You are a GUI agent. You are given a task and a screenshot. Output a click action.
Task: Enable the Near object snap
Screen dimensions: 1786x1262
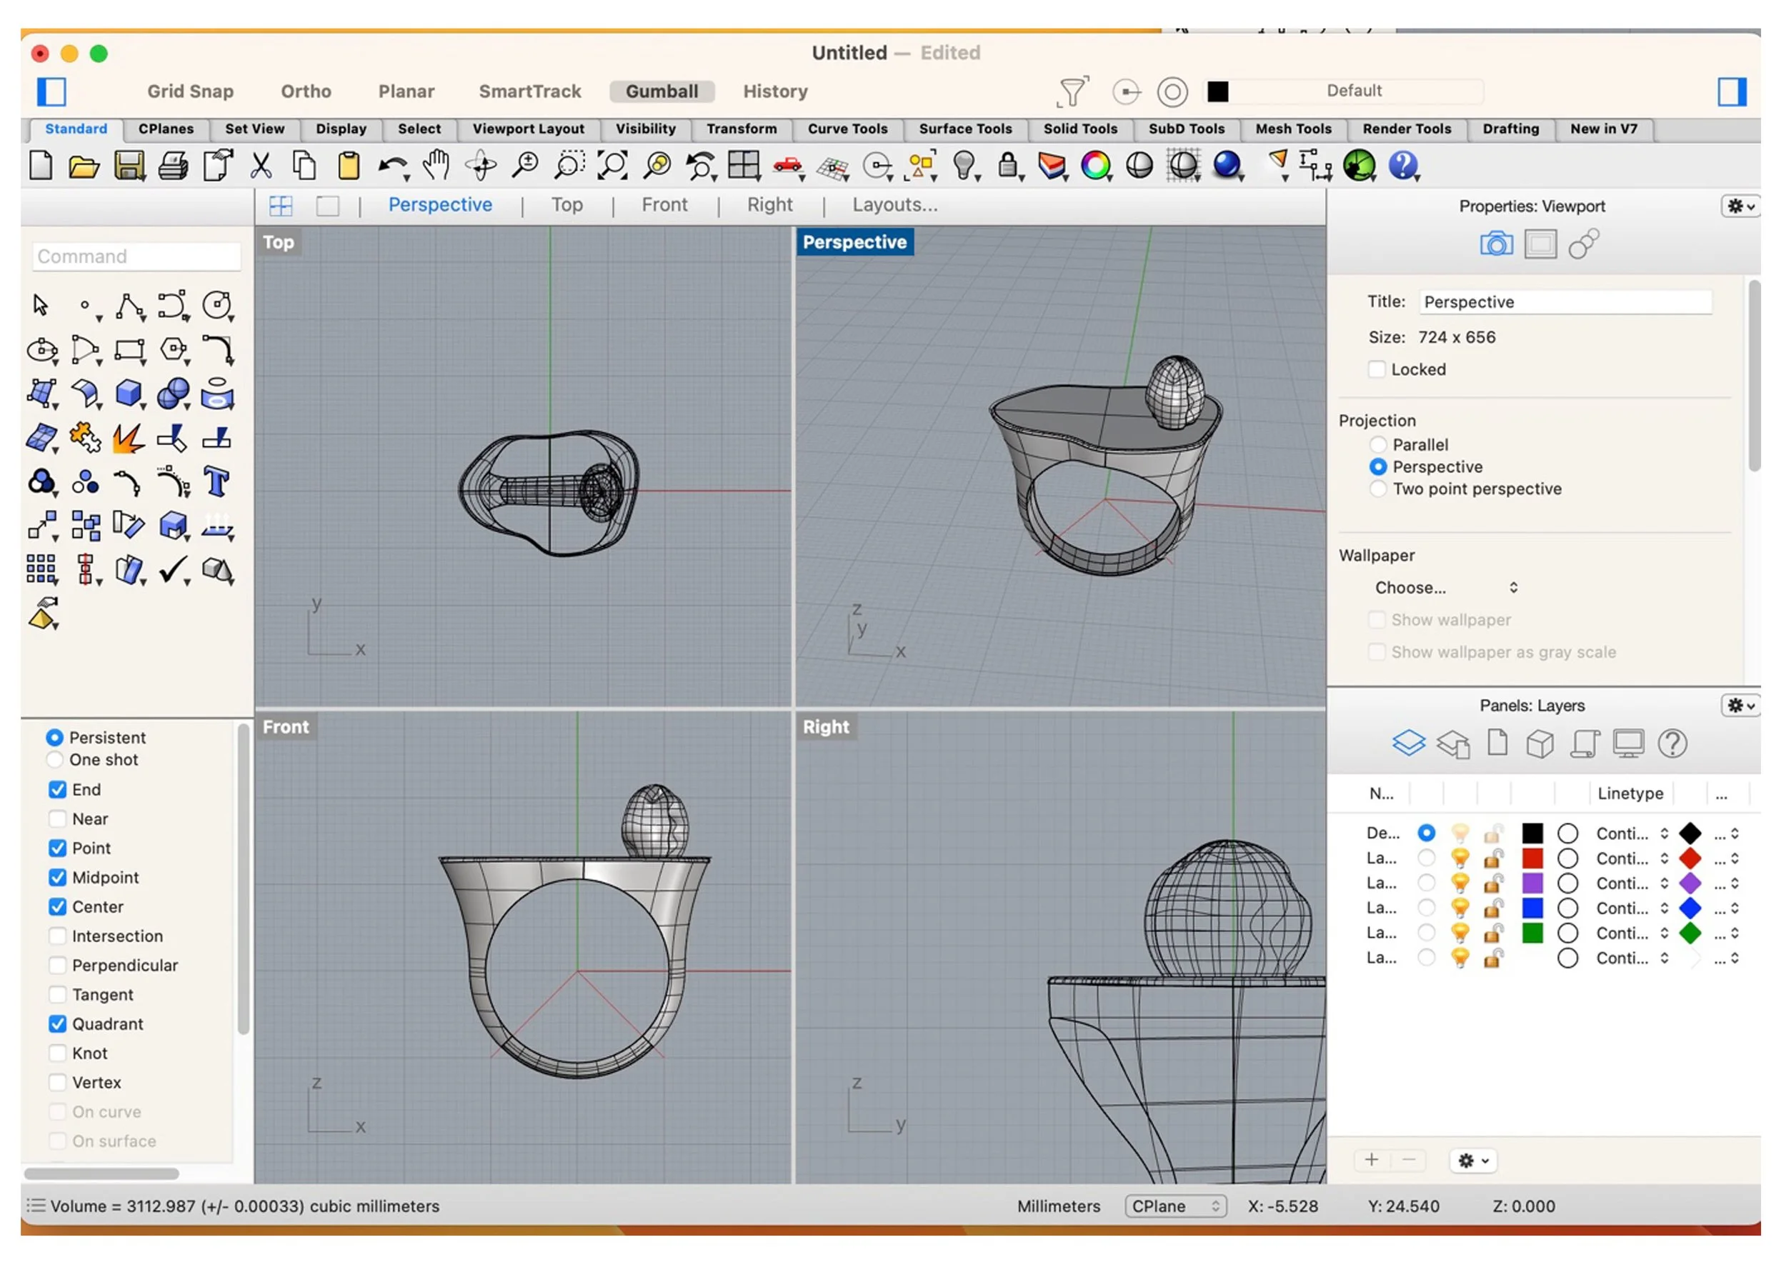[x=58, y=818]
